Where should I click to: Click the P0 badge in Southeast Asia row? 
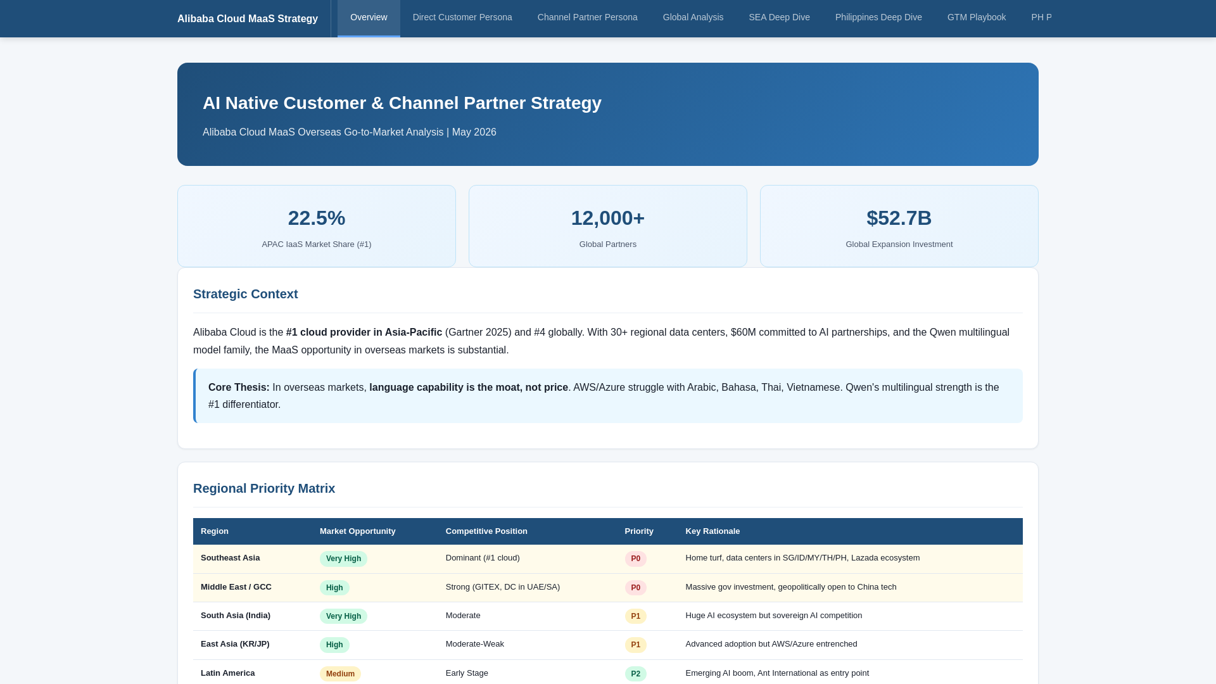(636, 559)
